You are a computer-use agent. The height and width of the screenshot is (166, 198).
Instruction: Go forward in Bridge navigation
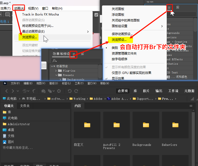13,91
